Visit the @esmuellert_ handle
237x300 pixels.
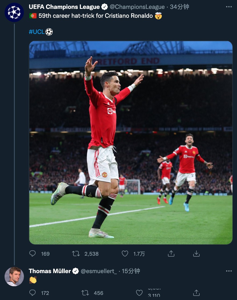click(x=99, y=271)
